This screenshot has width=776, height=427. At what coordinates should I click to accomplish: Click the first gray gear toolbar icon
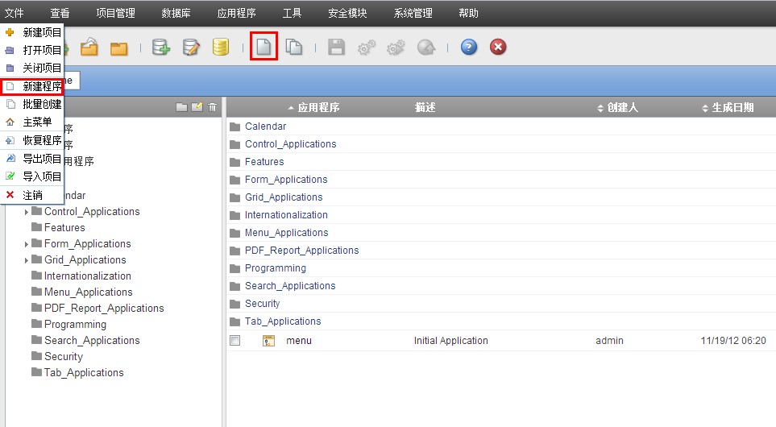click(x=366, y=47)
